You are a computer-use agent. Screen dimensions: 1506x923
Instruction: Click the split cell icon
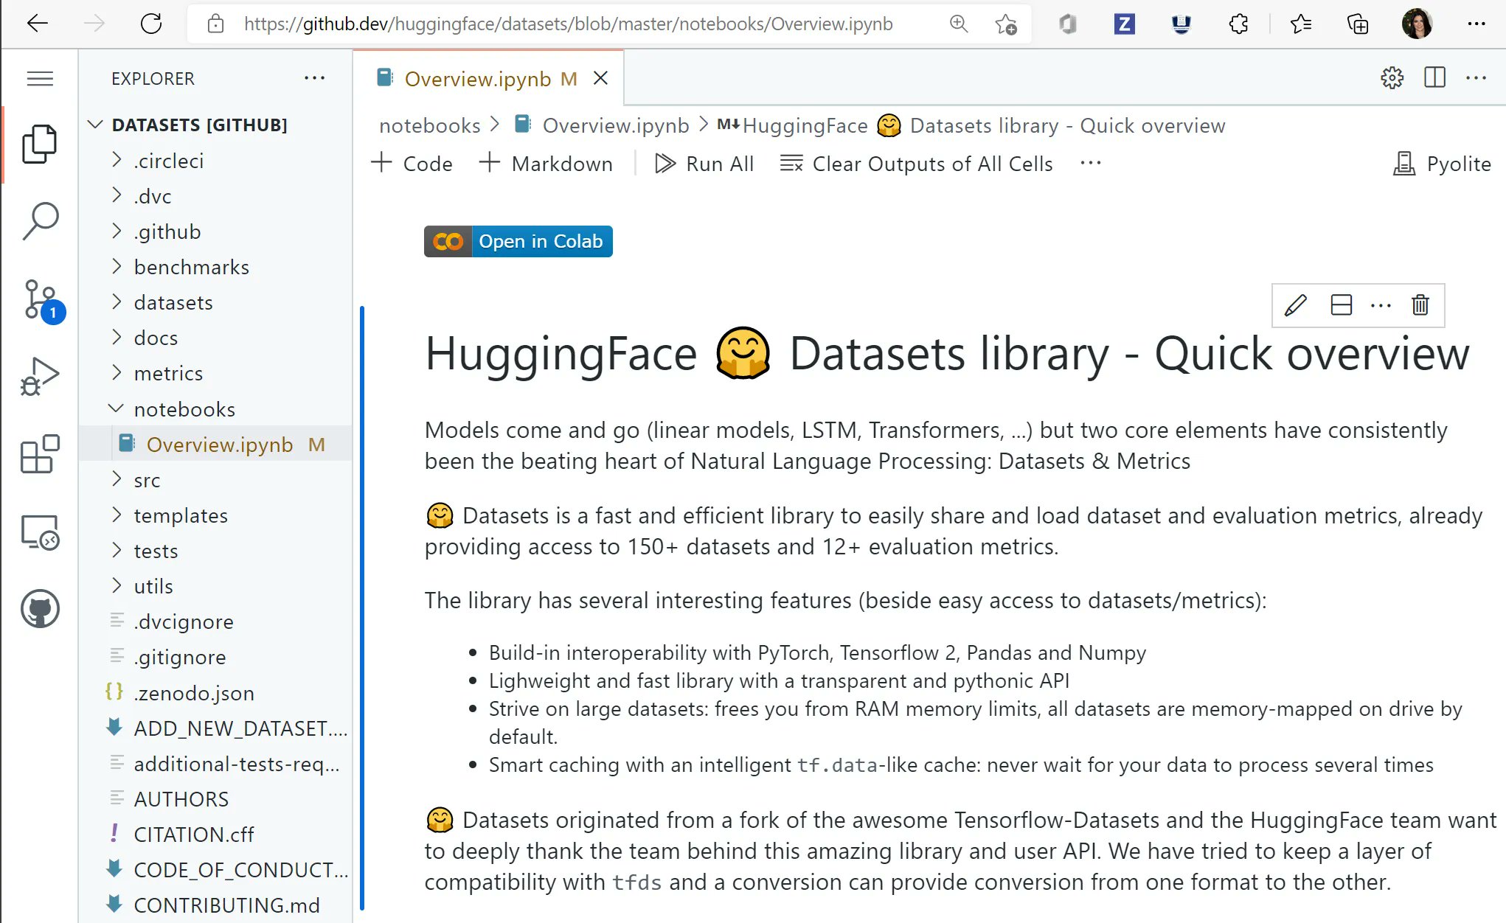point(1341,305)
